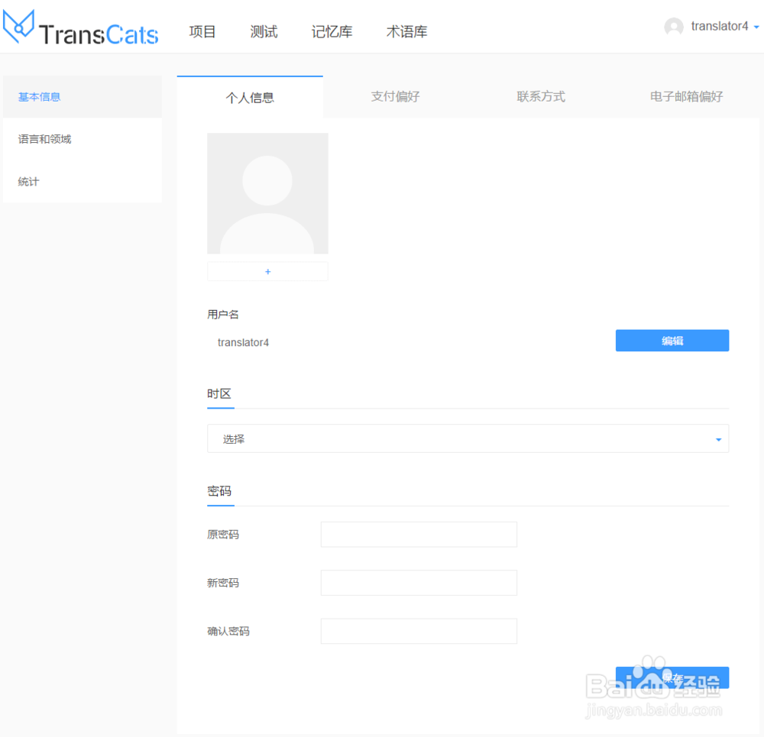Open the 电子邮箱偏好 tab
Screen dimensions: 764x737
pyautogui.click(x=686, y=96)
